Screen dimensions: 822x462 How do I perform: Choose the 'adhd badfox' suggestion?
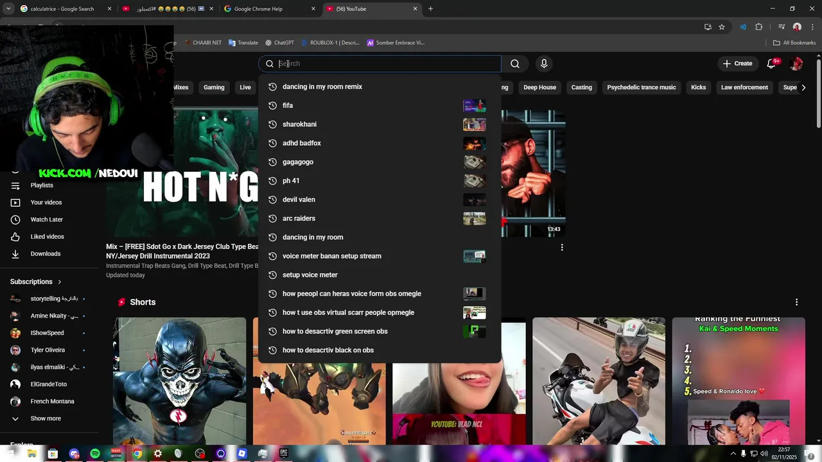[380, 143]
